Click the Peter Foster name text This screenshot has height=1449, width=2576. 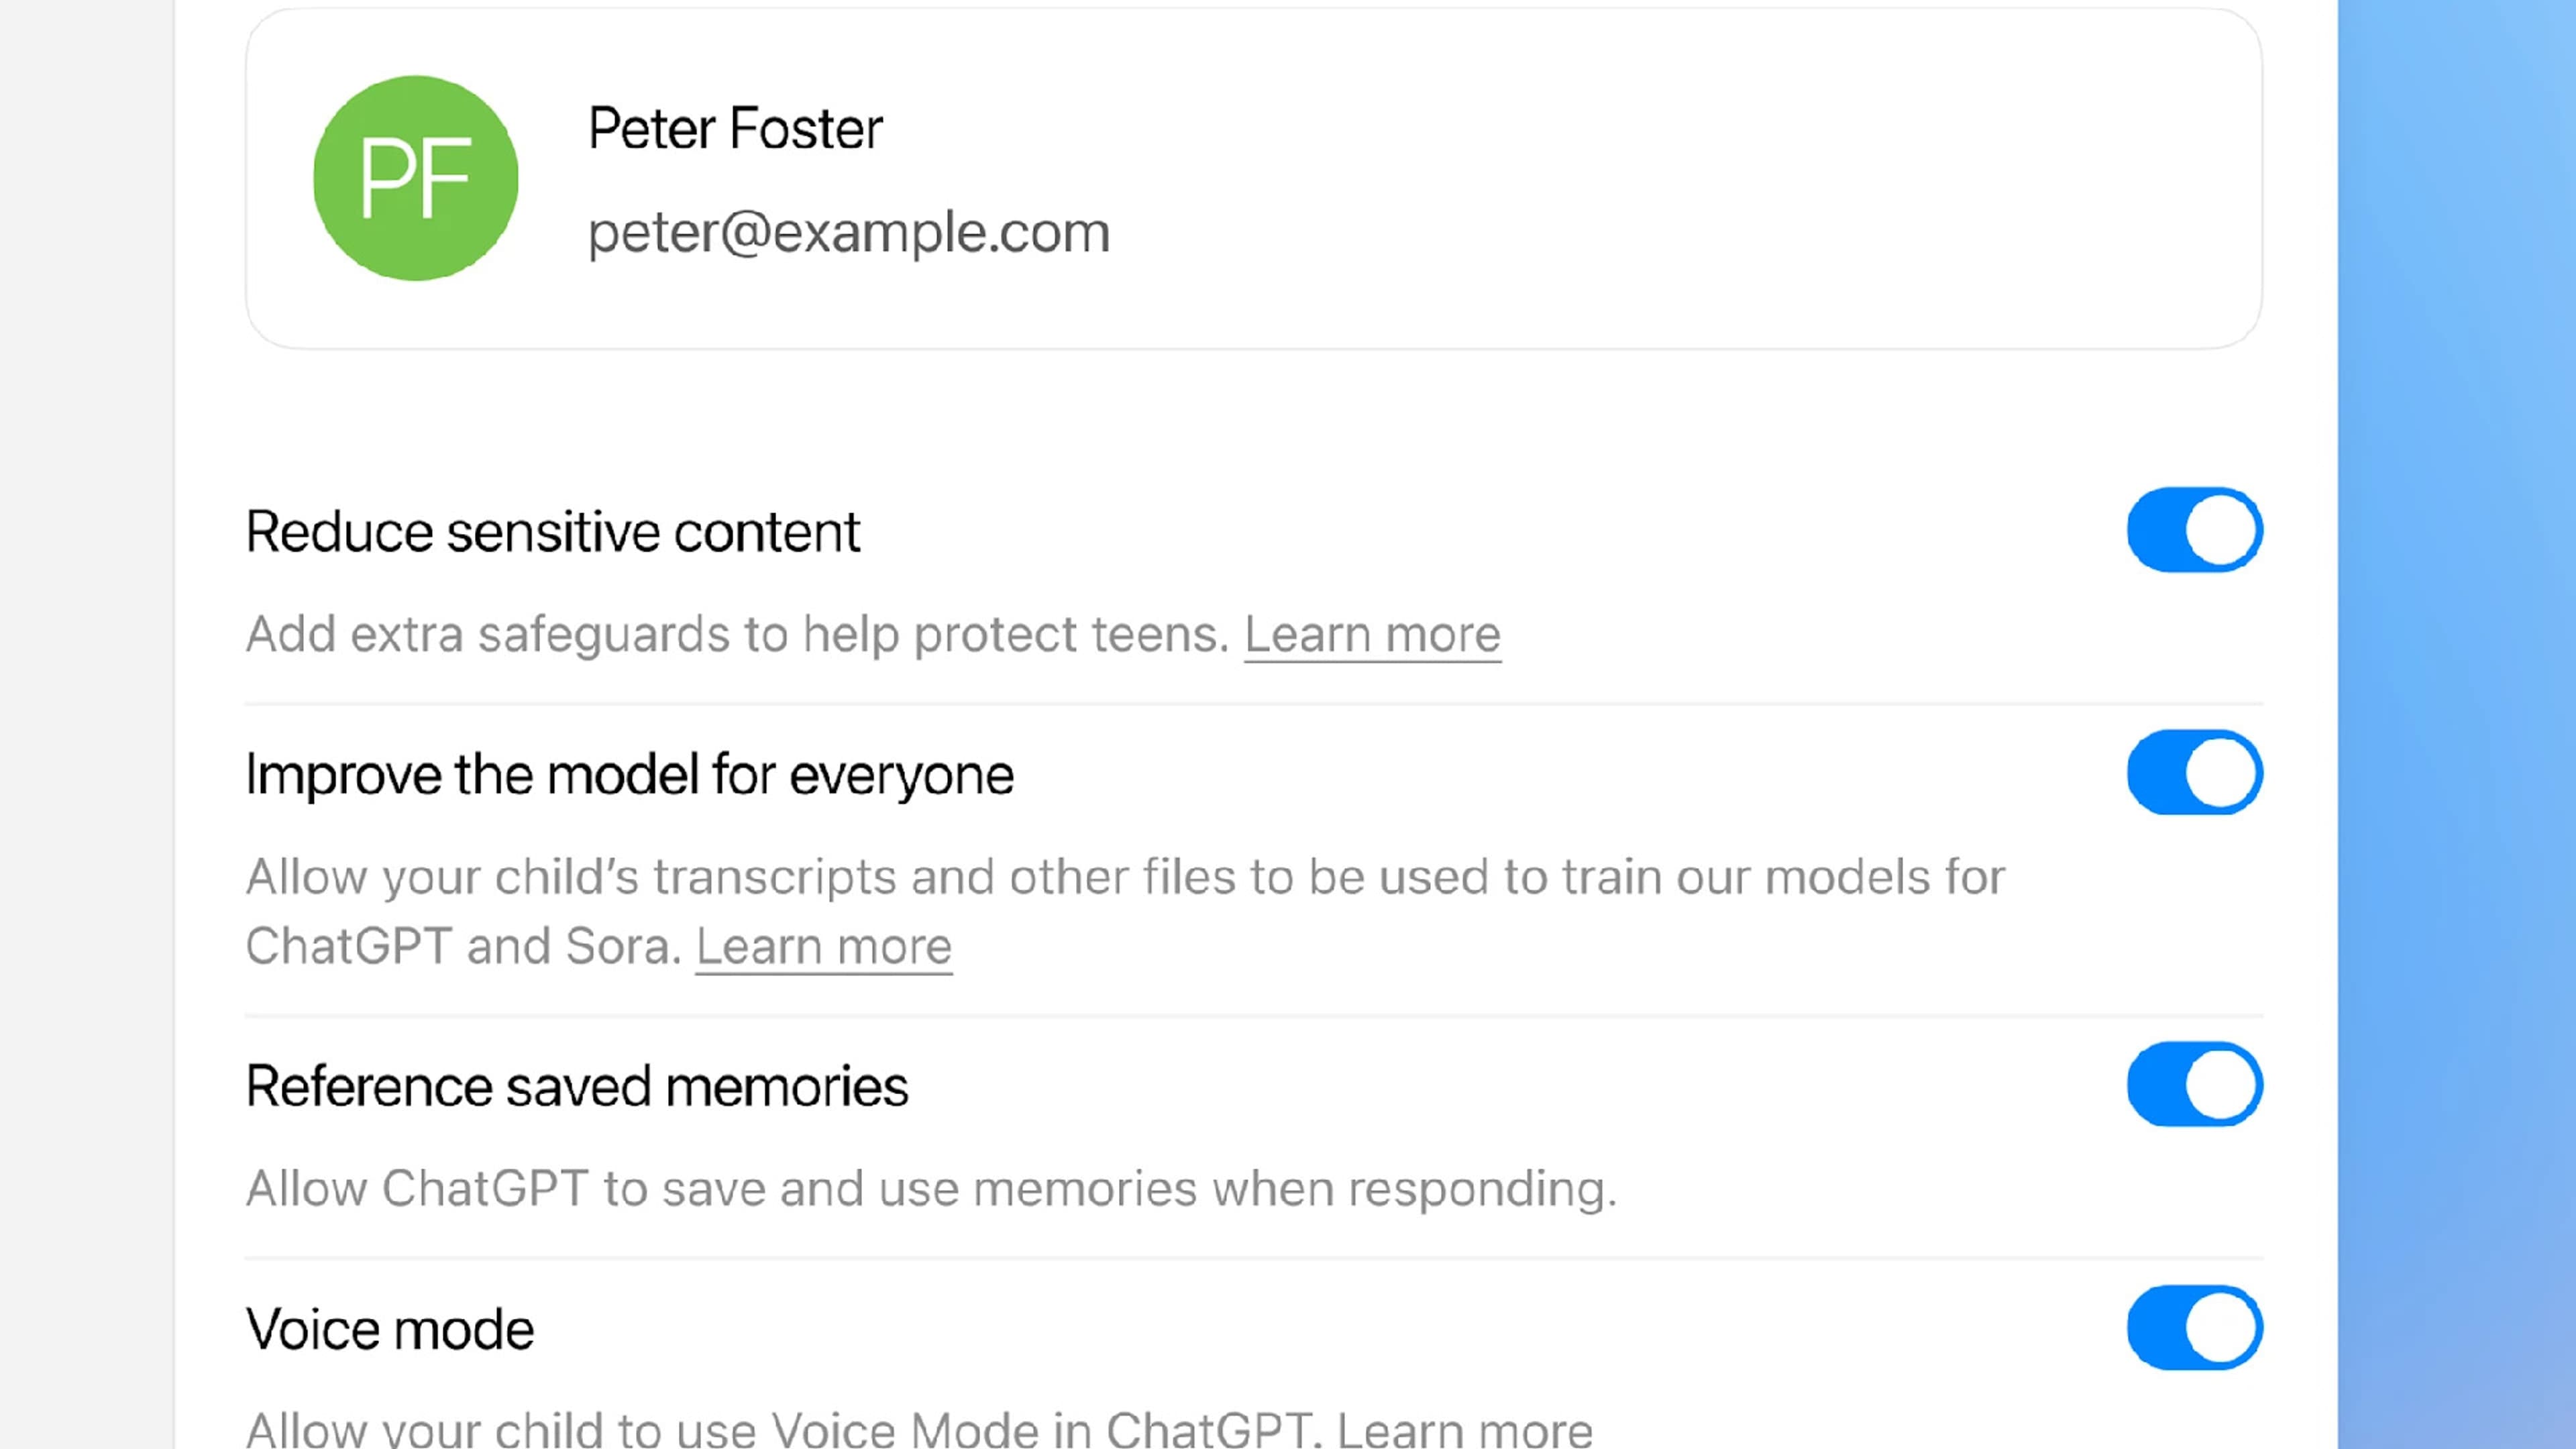tap(735, 128)
